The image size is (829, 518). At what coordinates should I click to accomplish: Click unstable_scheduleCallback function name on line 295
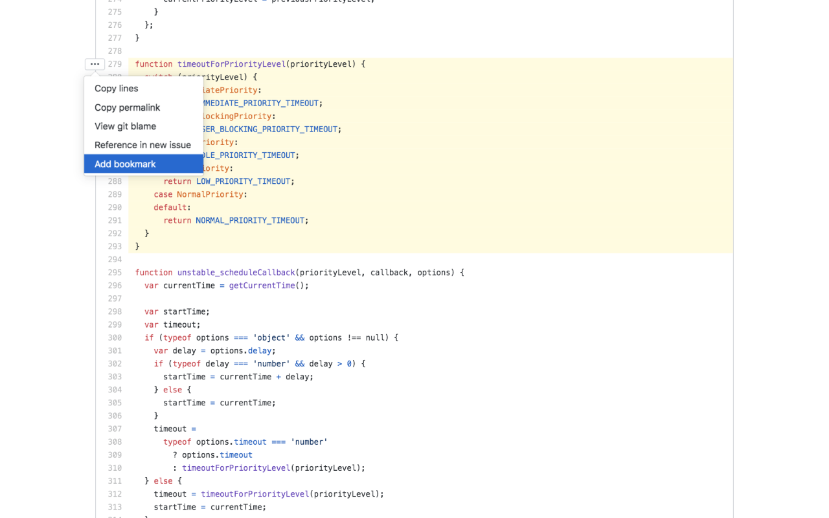coord(236,273)
